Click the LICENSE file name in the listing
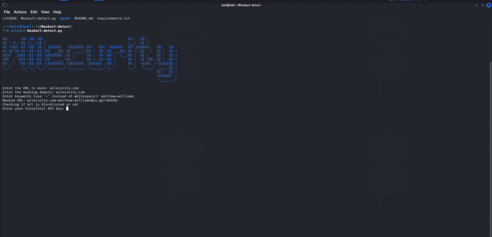Viewport: 492px width, 237px height. [10, 18]
